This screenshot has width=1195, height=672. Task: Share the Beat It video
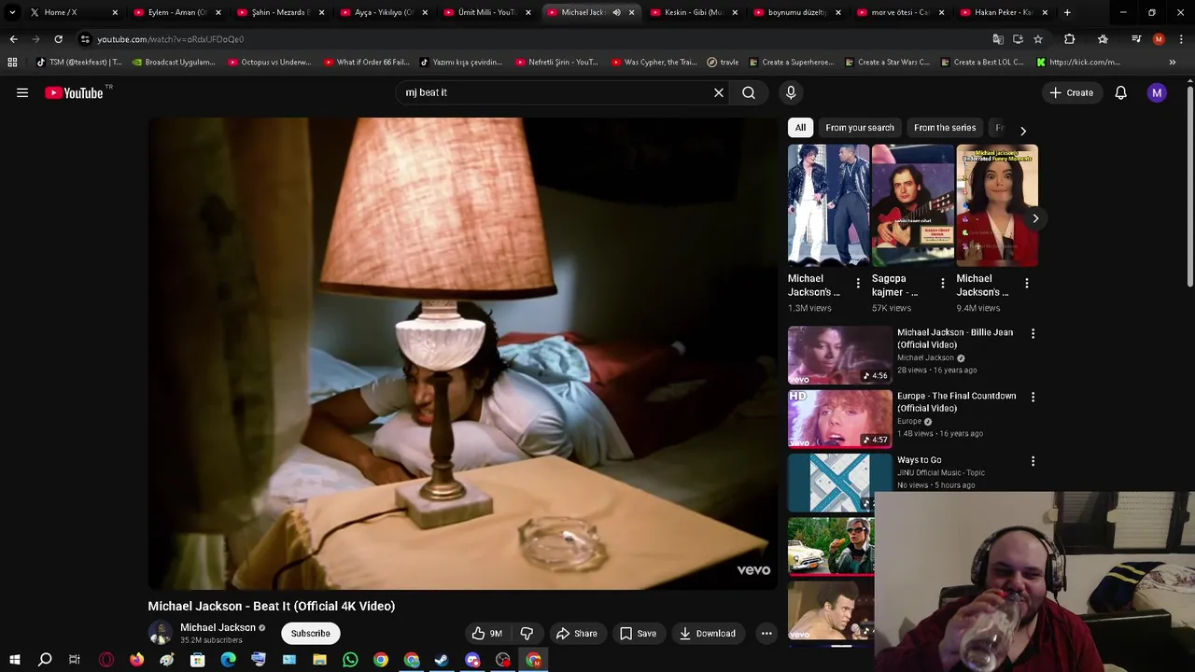(576, 634)
